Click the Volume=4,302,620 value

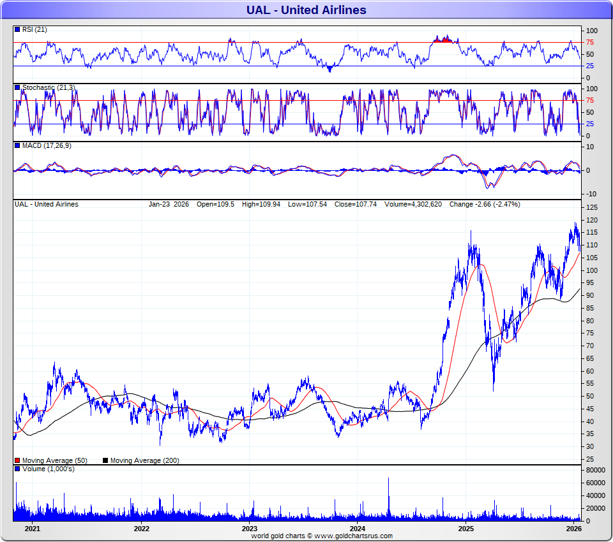click(x=413, y=204)
